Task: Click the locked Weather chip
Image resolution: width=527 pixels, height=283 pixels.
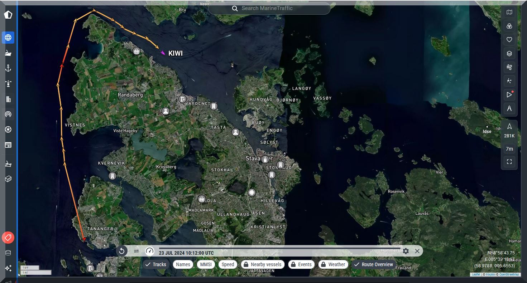Action: click(x=333, y=264)
